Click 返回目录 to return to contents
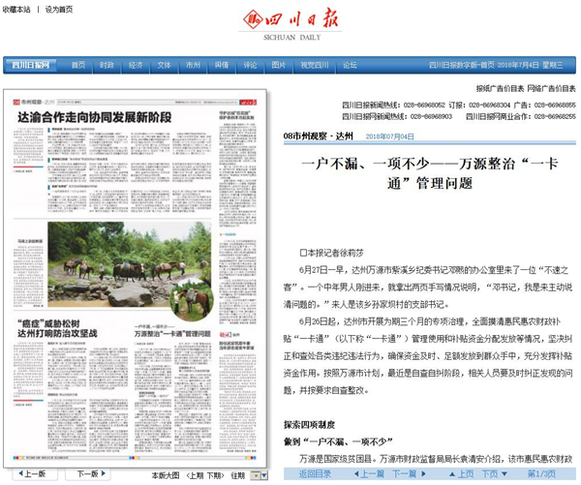581x485 pixels. point(315,474)
